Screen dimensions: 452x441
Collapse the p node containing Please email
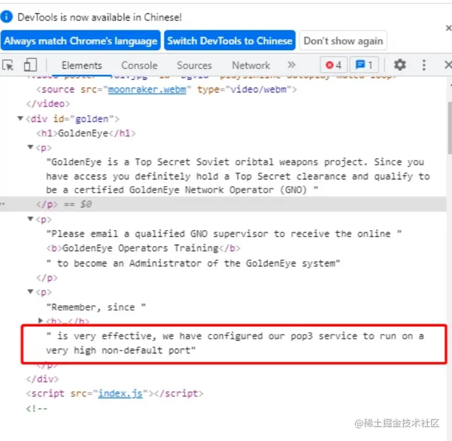[30, 219]
